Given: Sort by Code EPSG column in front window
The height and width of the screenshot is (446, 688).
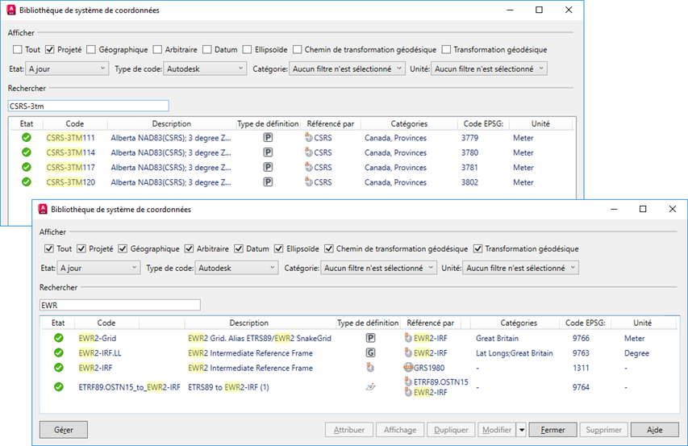Looking at the screenshot, I should tap(586, 323).
